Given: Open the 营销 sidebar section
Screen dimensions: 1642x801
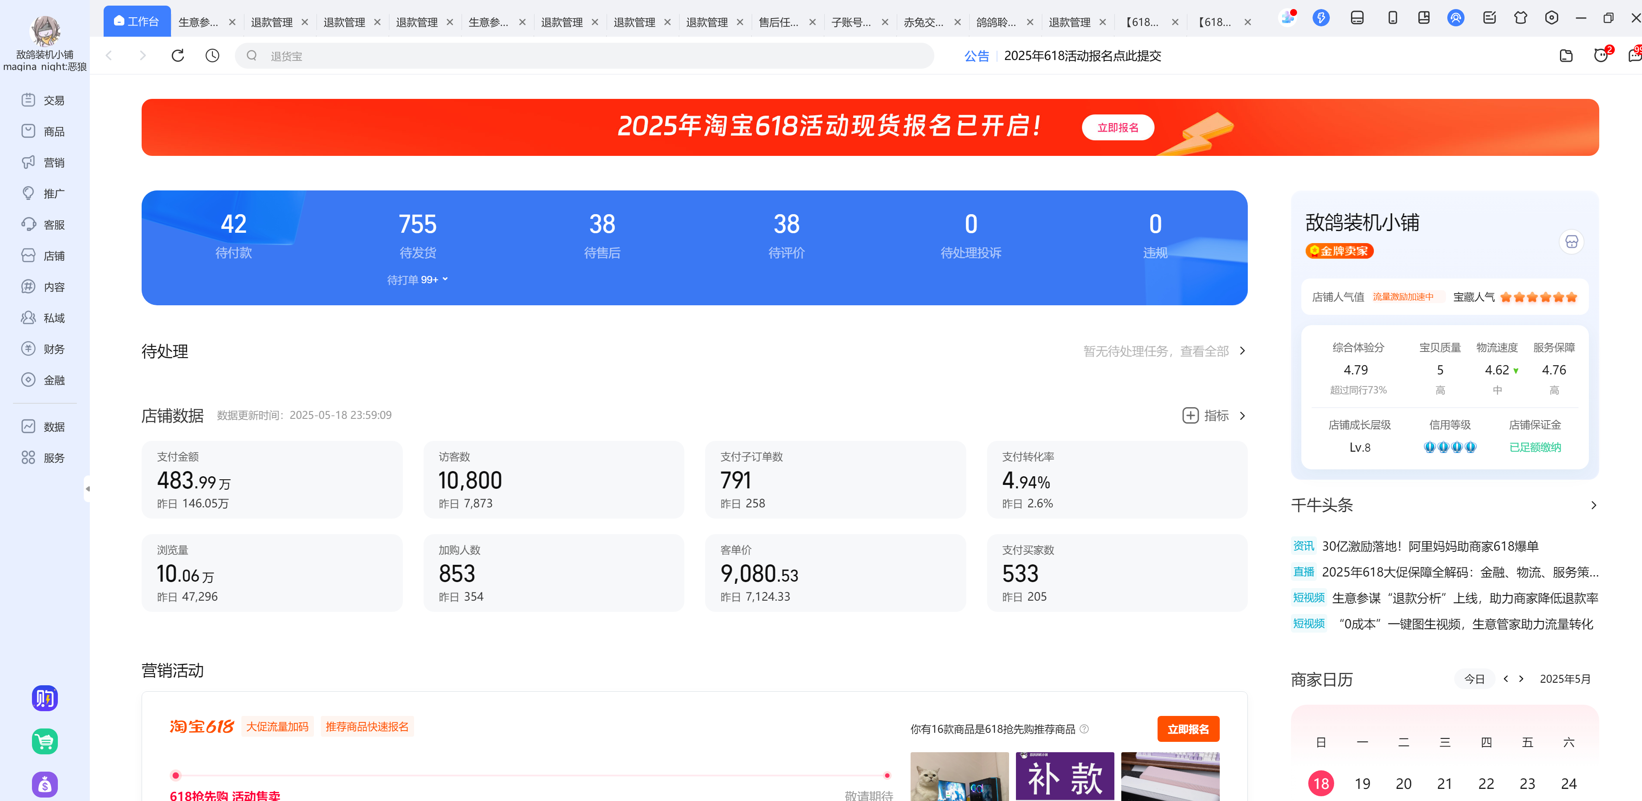Looking at the screenshot, I should [43, 162].
